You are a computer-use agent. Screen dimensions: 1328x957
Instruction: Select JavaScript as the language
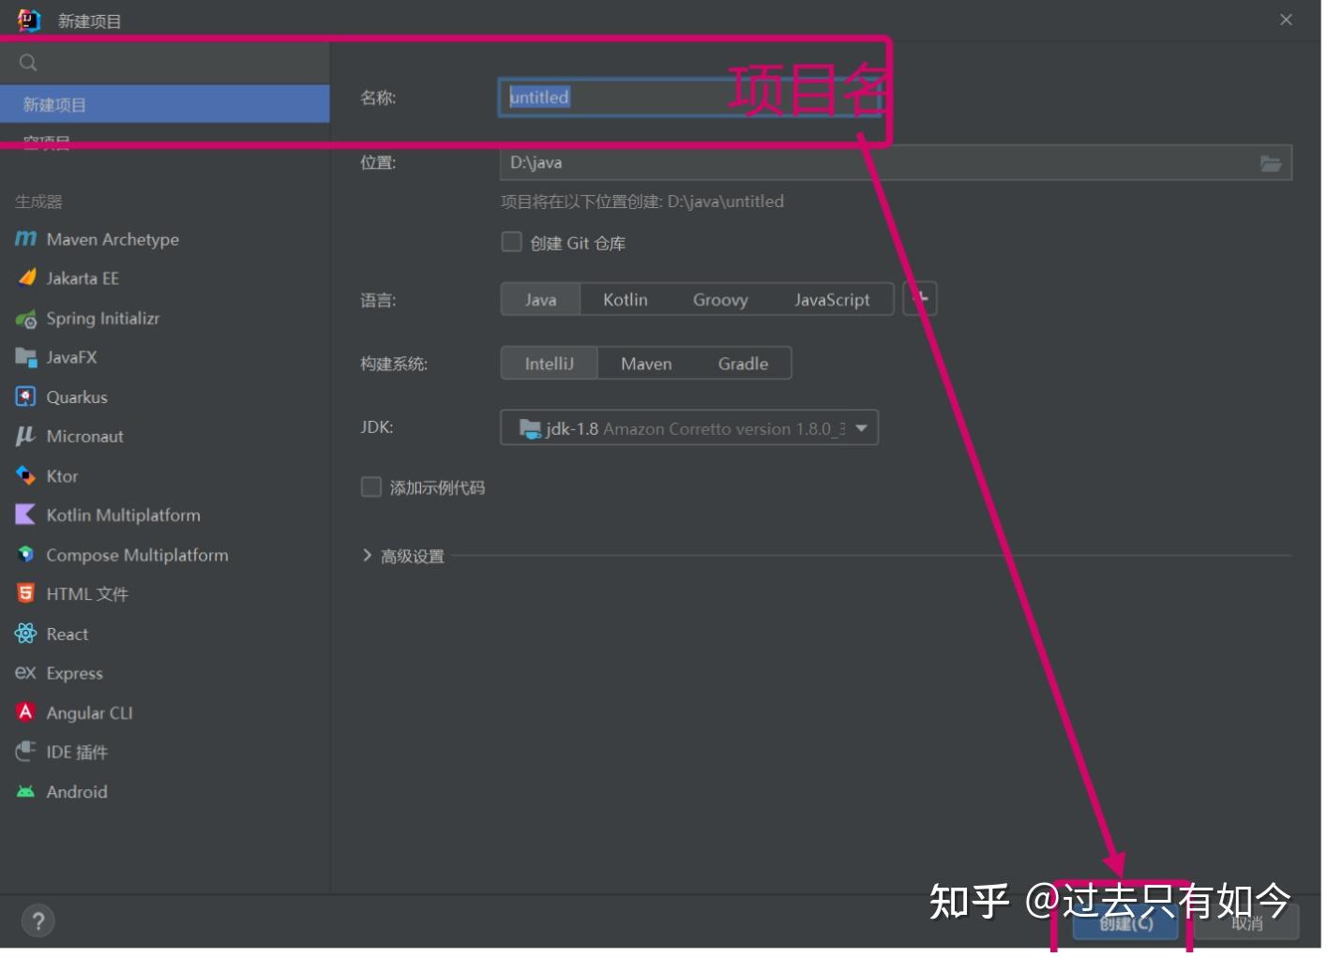[x=832, y=300]
